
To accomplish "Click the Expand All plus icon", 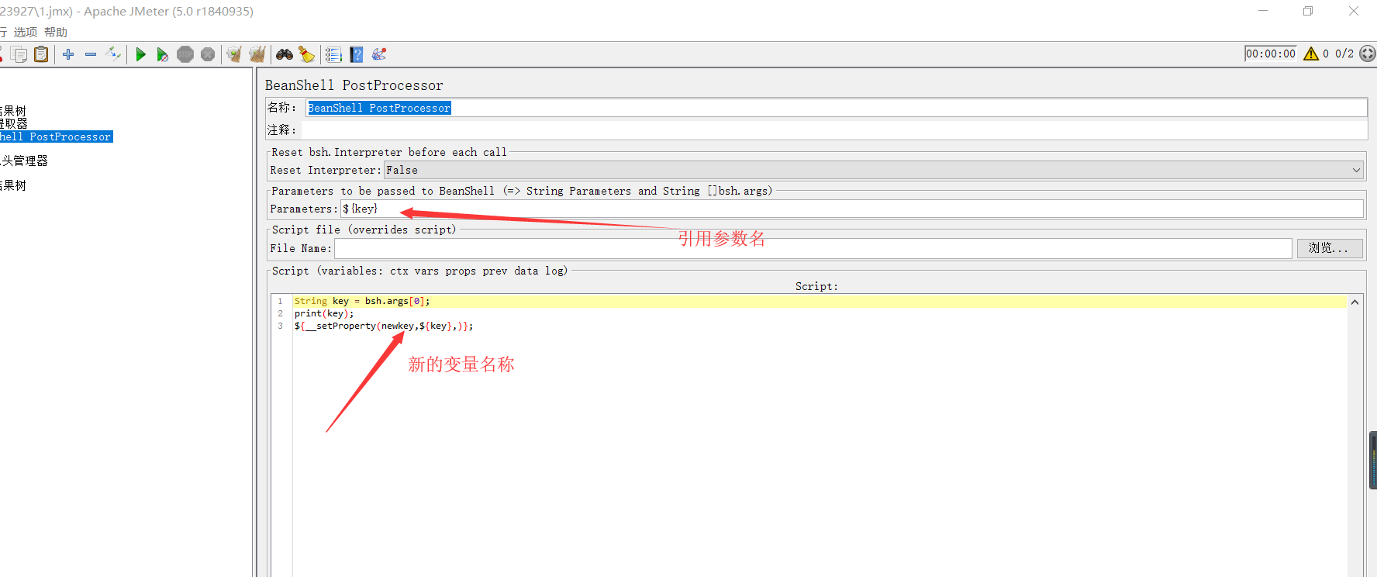I will pyautogui.click(x=68, y=54).
